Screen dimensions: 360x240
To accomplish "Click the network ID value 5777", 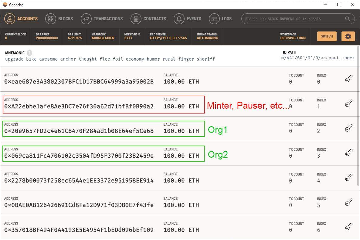I will 128,38.
